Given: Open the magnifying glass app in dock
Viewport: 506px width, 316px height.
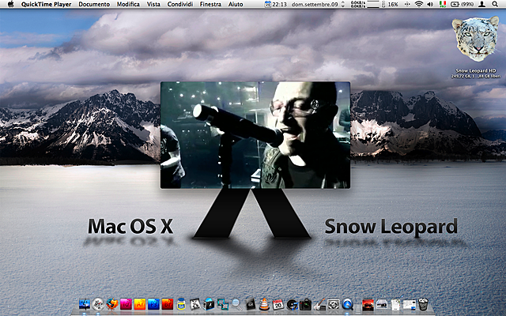Looking at the screenshot, I should pos(236,304).
